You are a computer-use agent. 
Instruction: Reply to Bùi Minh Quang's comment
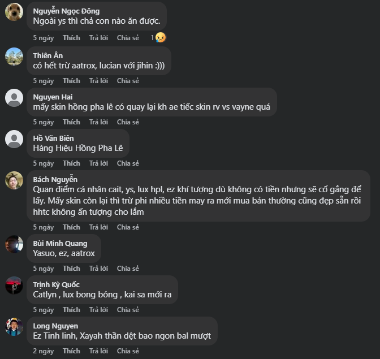(x=98, y=269)
